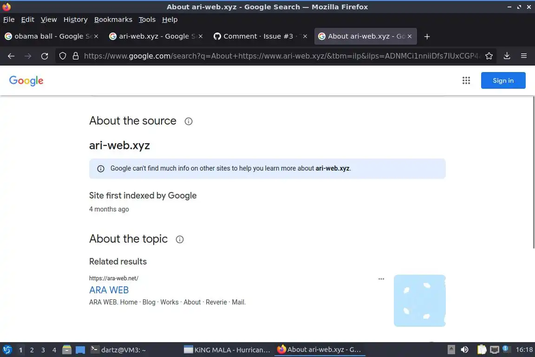Select Firefox About ari-web.xyz taskbar entry
This screenshot has height=357, width=535.
(x=320, y=350)
